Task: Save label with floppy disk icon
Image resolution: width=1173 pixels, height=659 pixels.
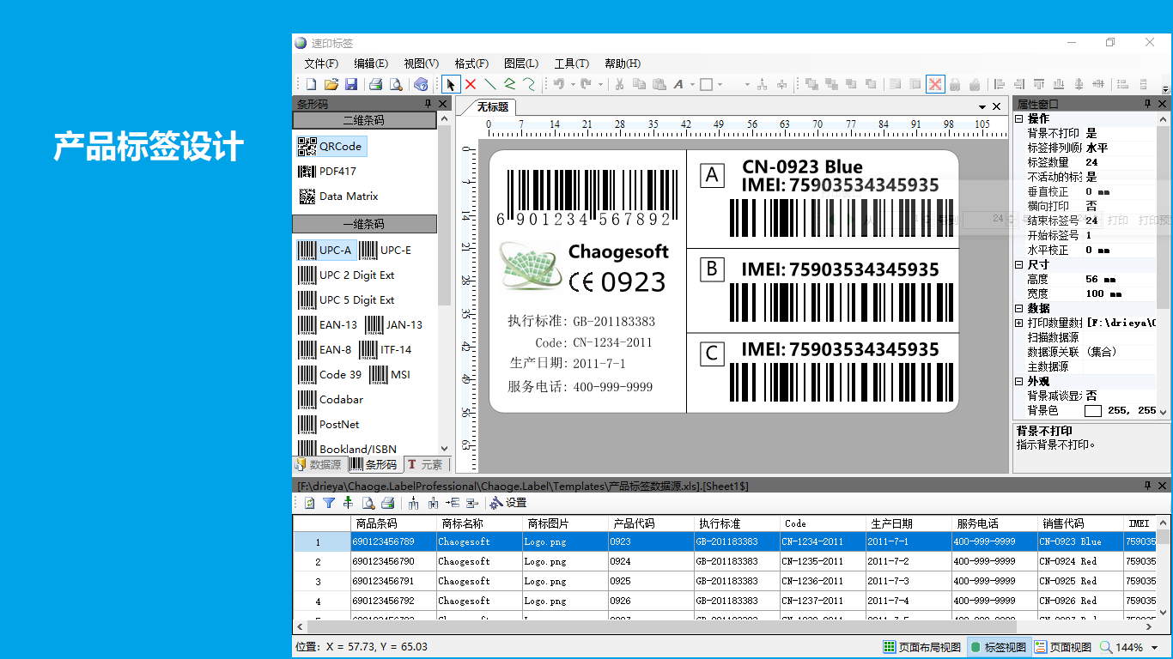Action: coord(351,84)
